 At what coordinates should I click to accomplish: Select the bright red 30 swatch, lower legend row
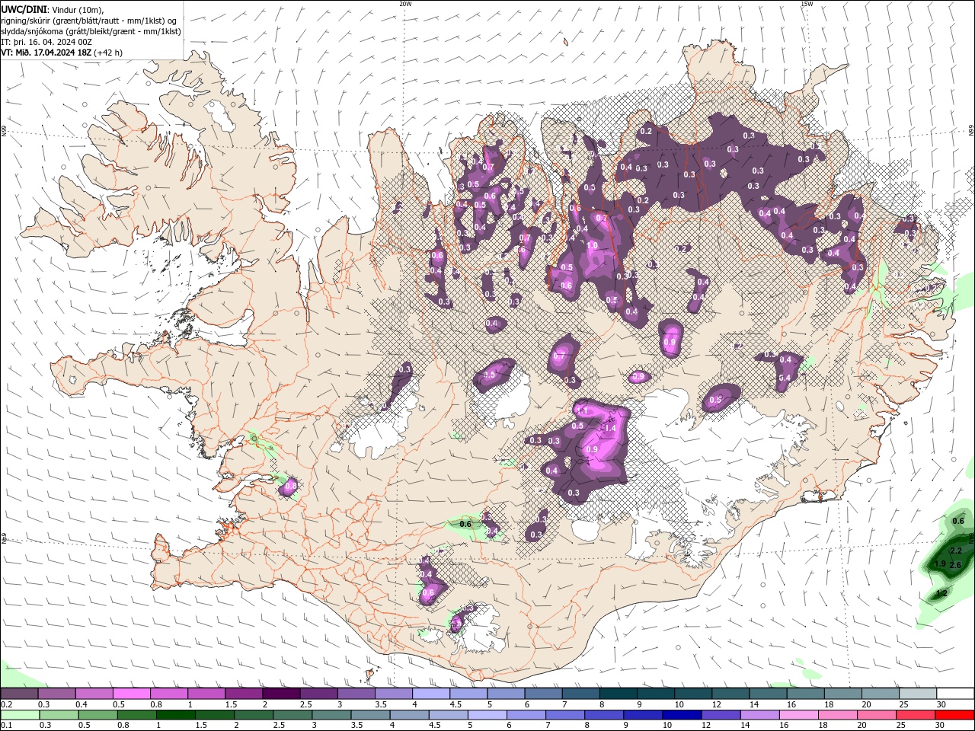tap(955, 714)
